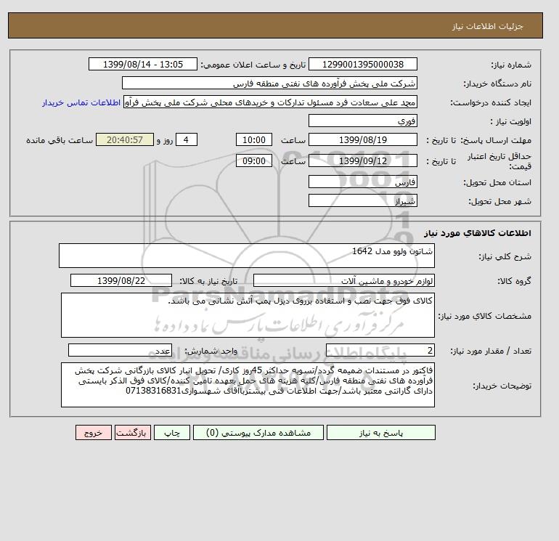The height and width of the screenshot is (541, 559).
Task: Click unit of measure field 'عدد'
Action: pyautogui.click(x=120, y=350)
